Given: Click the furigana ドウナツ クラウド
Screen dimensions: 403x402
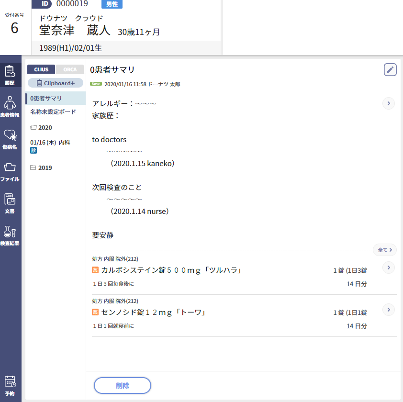Looking at the screenshot, I should pos(71,18).
